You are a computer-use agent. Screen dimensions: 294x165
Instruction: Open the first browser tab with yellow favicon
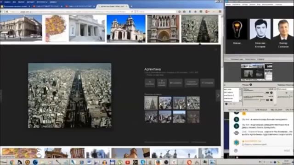(x=15, y=6)
